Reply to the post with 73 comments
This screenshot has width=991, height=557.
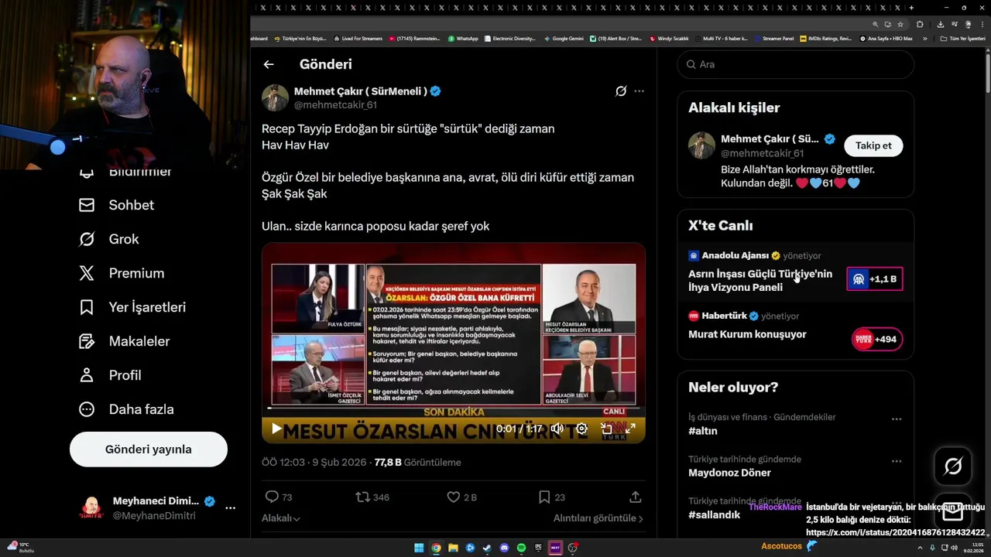click(x=278, y=497)
